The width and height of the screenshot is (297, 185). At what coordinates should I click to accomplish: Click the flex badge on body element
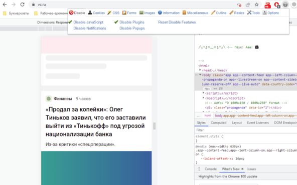(207, 88)
